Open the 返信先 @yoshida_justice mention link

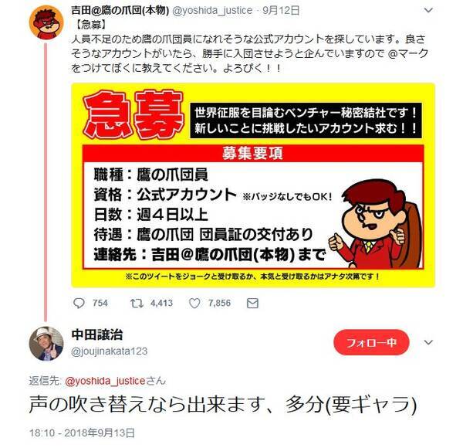tap(105, 381)
